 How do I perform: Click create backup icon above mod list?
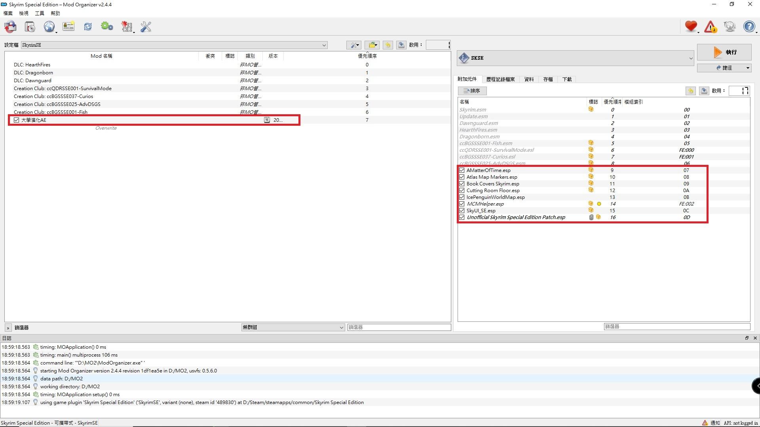click(401, 45)
